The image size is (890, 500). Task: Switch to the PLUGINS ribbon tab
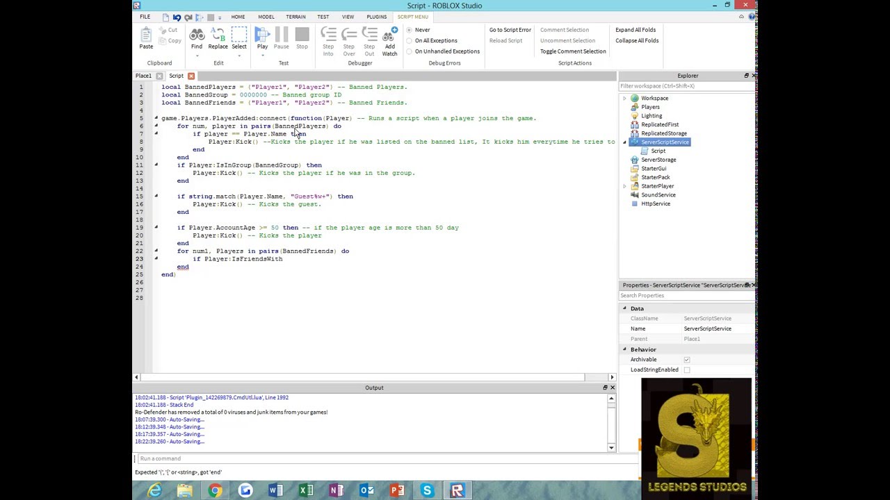[x=376, y=17]
